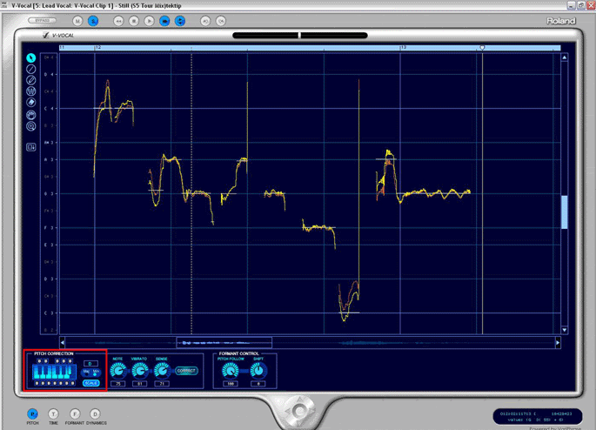Click the VIBRATO knob
The height and width of the screenshot is (430, 596).
tap(140, 370)
